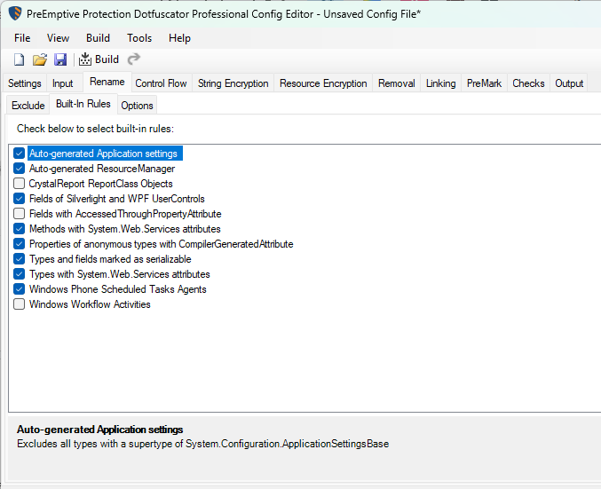Open the String Encryption tab
The image size is (601, 489).
233,83
